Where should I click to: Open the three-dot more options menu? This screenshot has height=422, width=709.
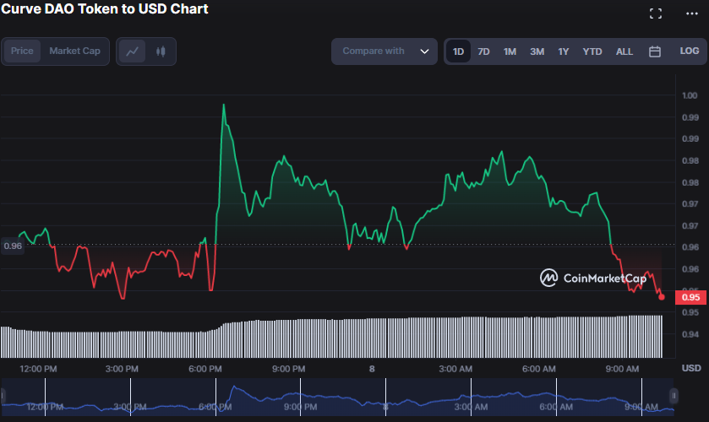click(692, 14)
